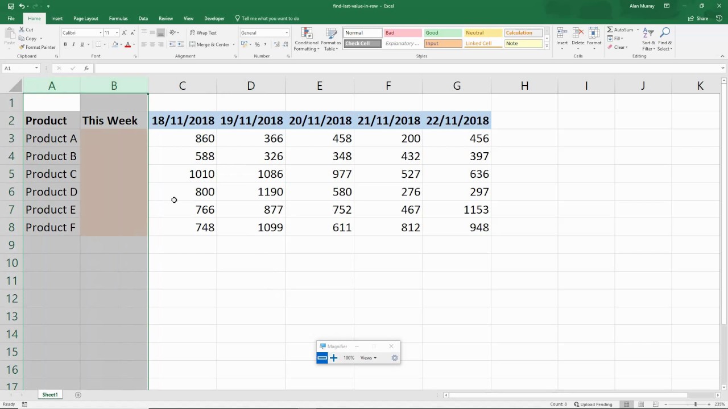The height and width of the screenshot is (409, 728).
Task: Apply the Bad cell style
Action: point(403,33)
